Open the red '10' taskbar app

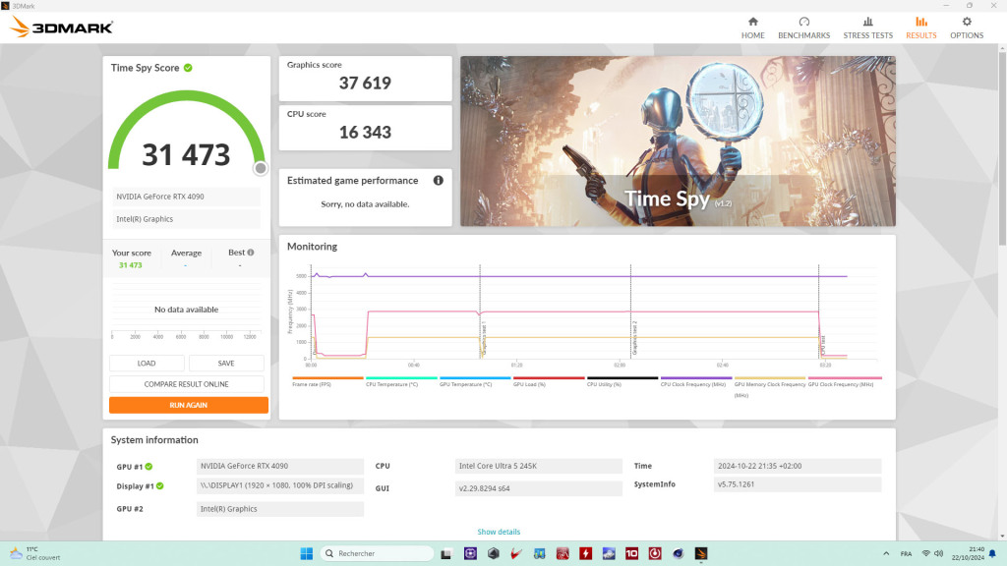[x=632, y=553]
